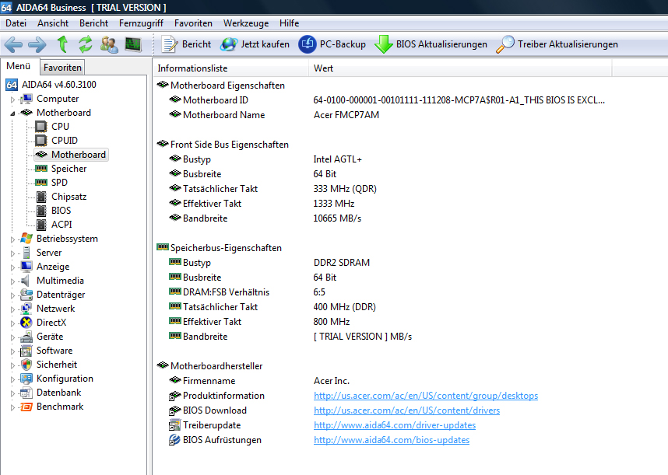Switch to the Favoriten tab
The height and width of the screenshot is (475, 668).
click(62, 67)
